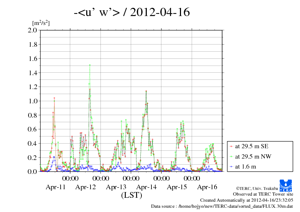Click the Apr-15 date label

pyautogui.click(x=177, y=187)
